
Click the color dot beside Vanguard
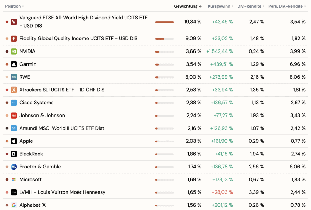pos(7,22)
